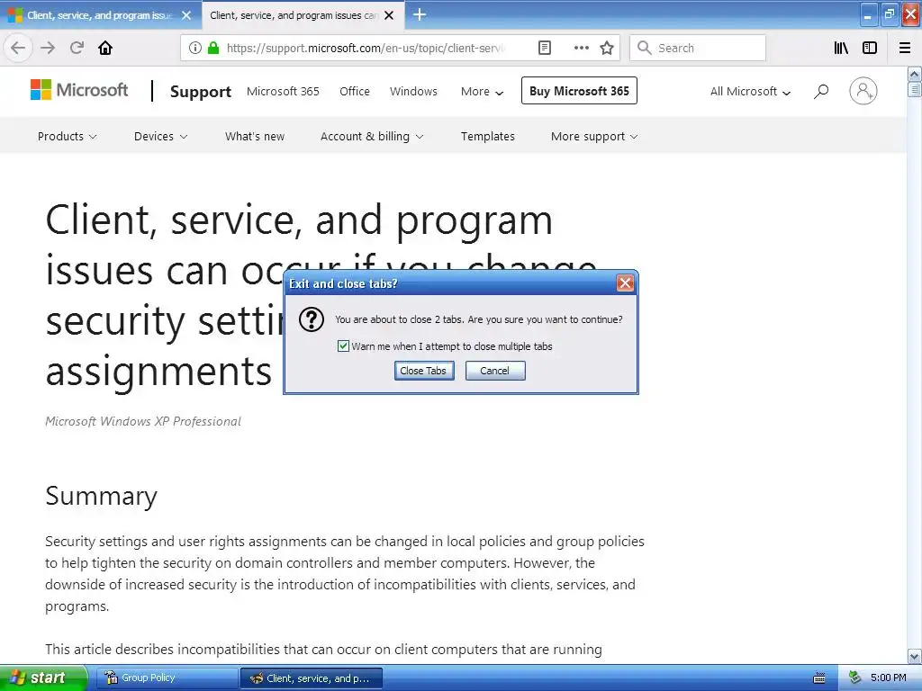922x691 pixels.
Task: Click the 5:00 PM clock
Action: tap(889, 678)
